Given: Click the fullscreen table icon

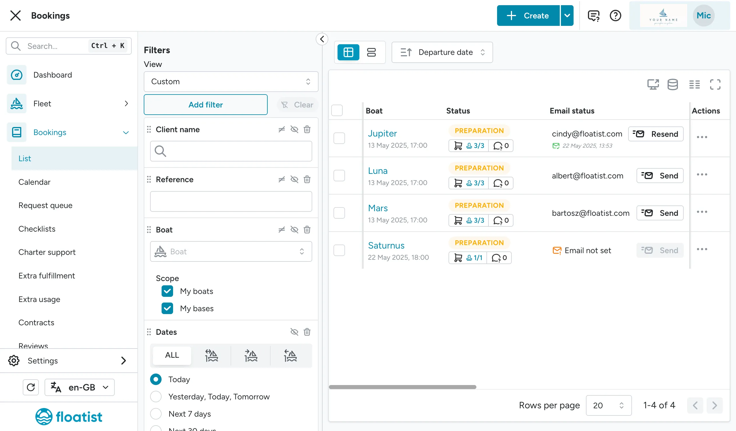Looking at the screenshot, I should (715, 85).
